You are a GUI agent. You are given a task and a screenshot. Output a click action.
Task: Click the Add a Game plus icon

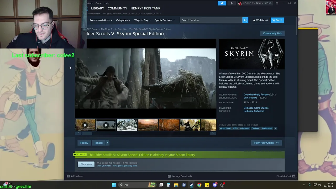tap(68, 176)
